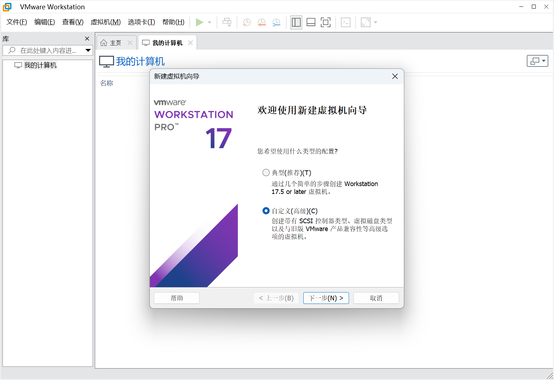Close the 主页 tab

point(130,43)
